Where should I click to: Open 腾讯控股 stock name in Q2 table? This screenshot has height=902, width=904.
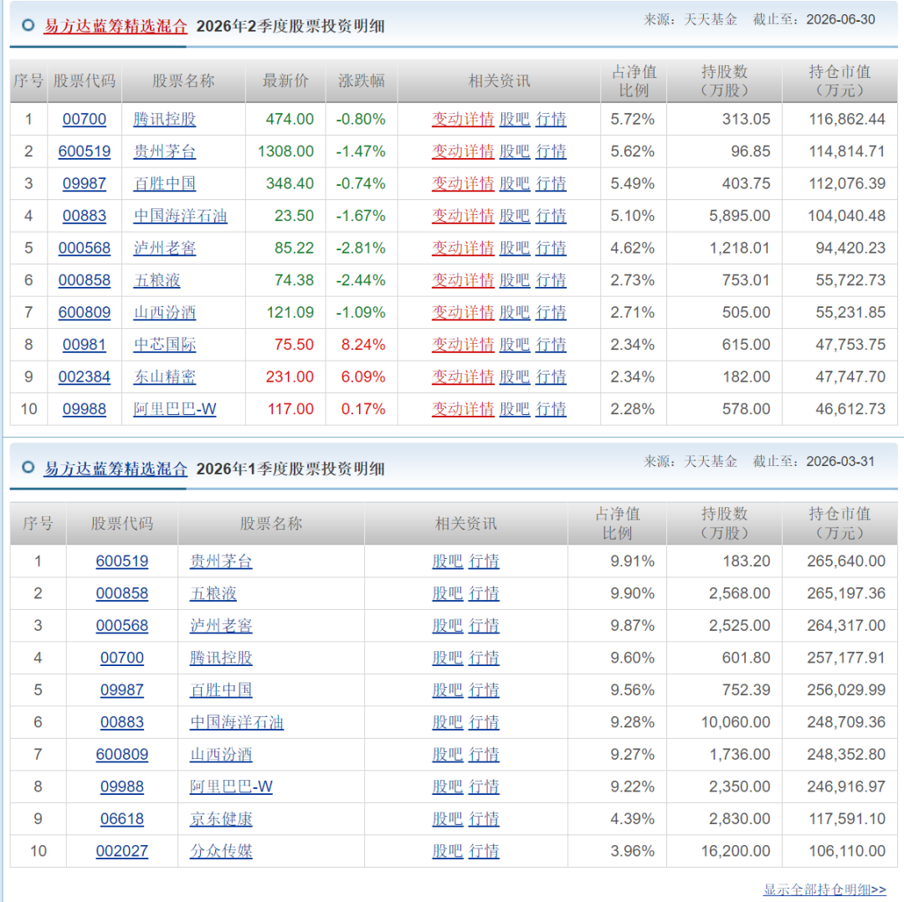coord(165,120)
